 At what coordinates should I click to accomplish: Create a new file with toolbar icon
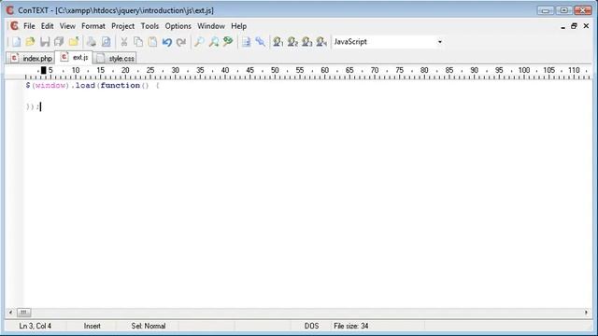16,41
